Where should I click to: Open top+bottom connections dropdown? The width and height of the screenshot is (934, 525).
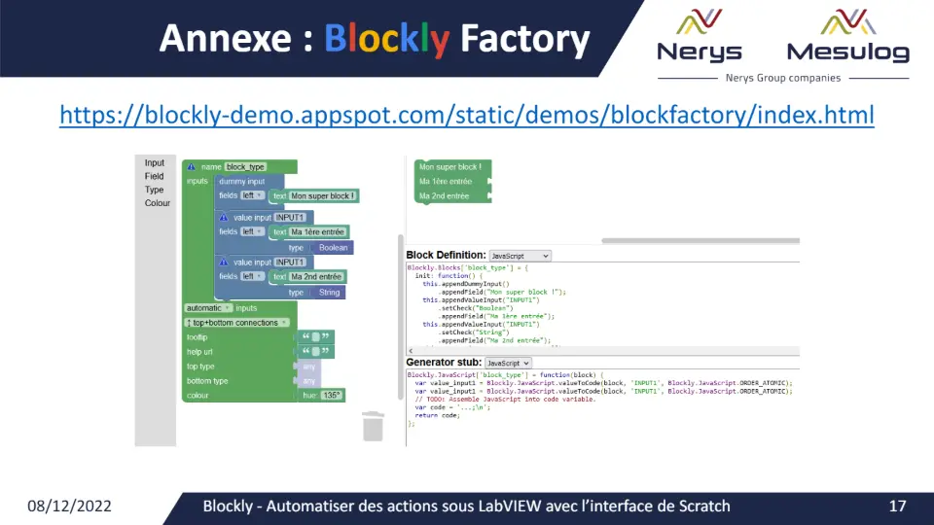click(x=236, y=323)
